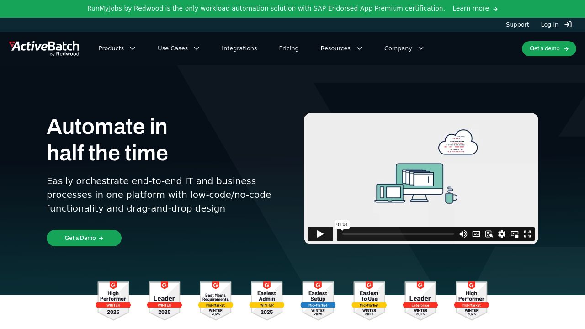This screenshot has width=585, height=329.
Task: Click the 'Automate in half the time' heading
Action: pos(107,140)
